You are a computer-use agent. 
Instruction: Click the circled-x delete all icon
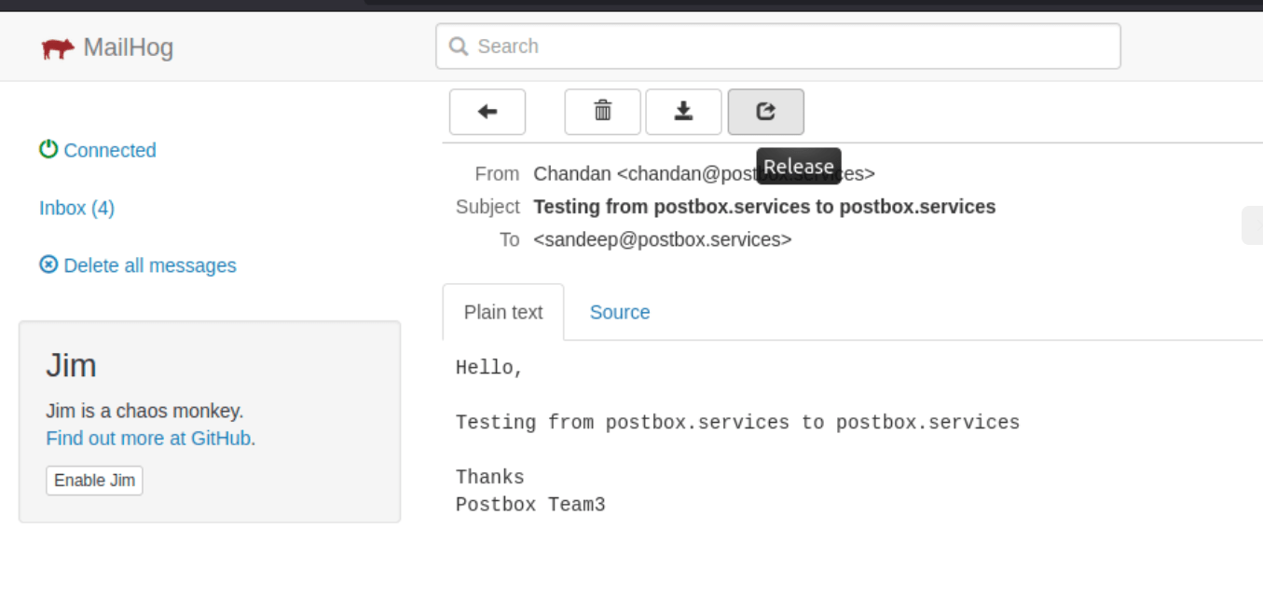[x=48, y=265]
